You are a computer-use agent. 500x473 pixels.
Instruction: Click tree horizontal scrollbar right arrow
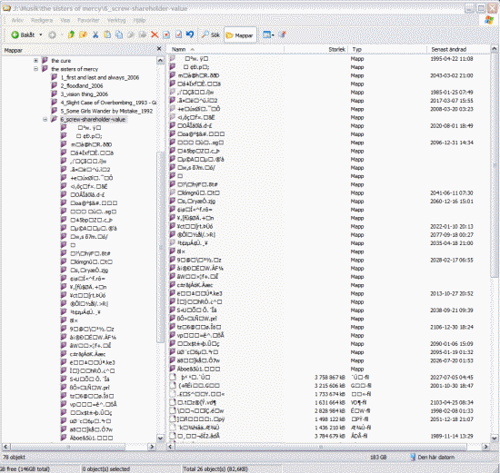[152, 447]
